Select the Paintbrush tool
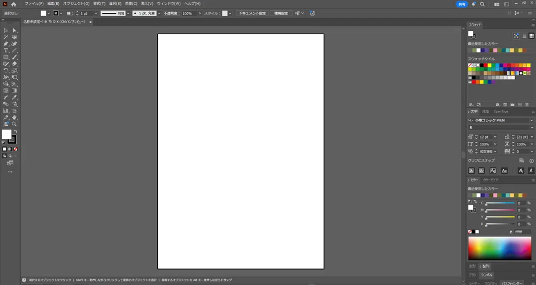The image size is (536, 285). click(x=14, y=57)
